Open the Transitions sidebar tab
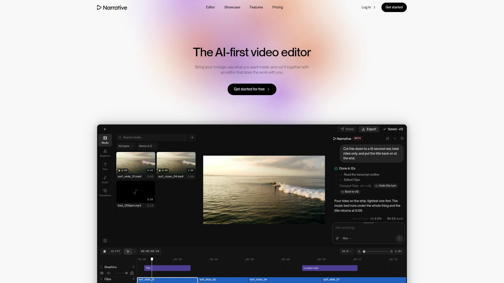 [105, 193]
